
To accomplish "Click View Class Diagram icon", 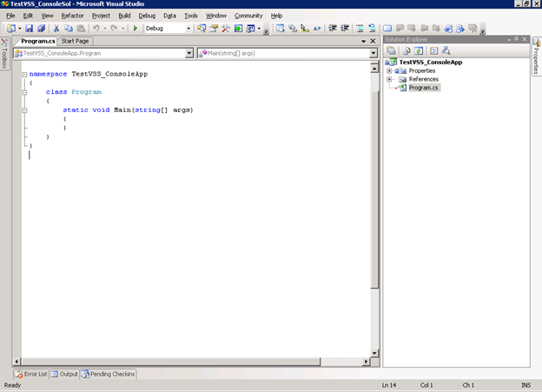I will [x=446, y=51].
